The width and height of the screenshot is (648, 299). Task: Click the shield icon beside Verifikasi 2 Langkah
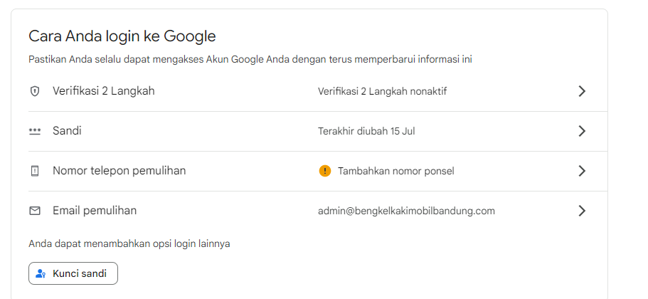pyautogui.click(x=35, y=91)
